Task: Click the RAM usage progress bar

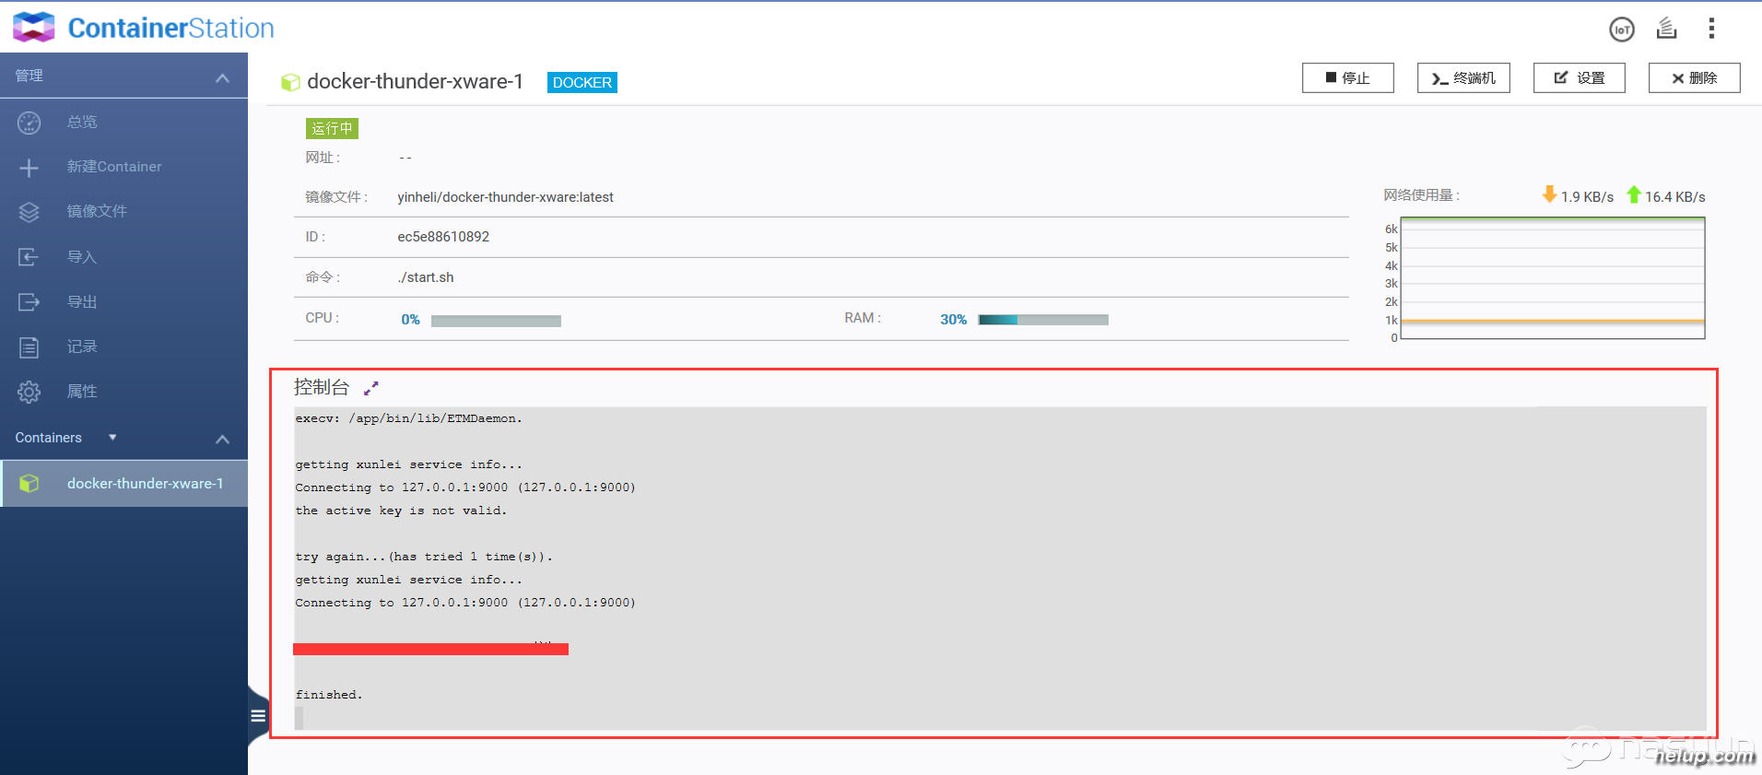Action: tap(1043, 320)
